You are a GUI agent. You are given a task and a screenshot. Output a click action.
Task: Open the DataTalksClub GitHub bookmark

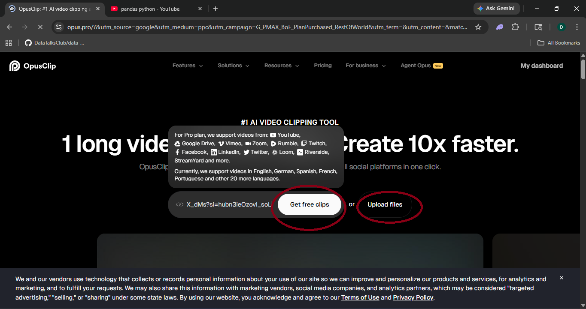(55, 43)
